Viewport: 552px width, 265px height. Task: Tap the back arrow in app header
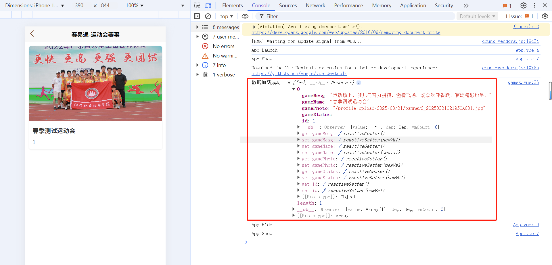point(32,34)
